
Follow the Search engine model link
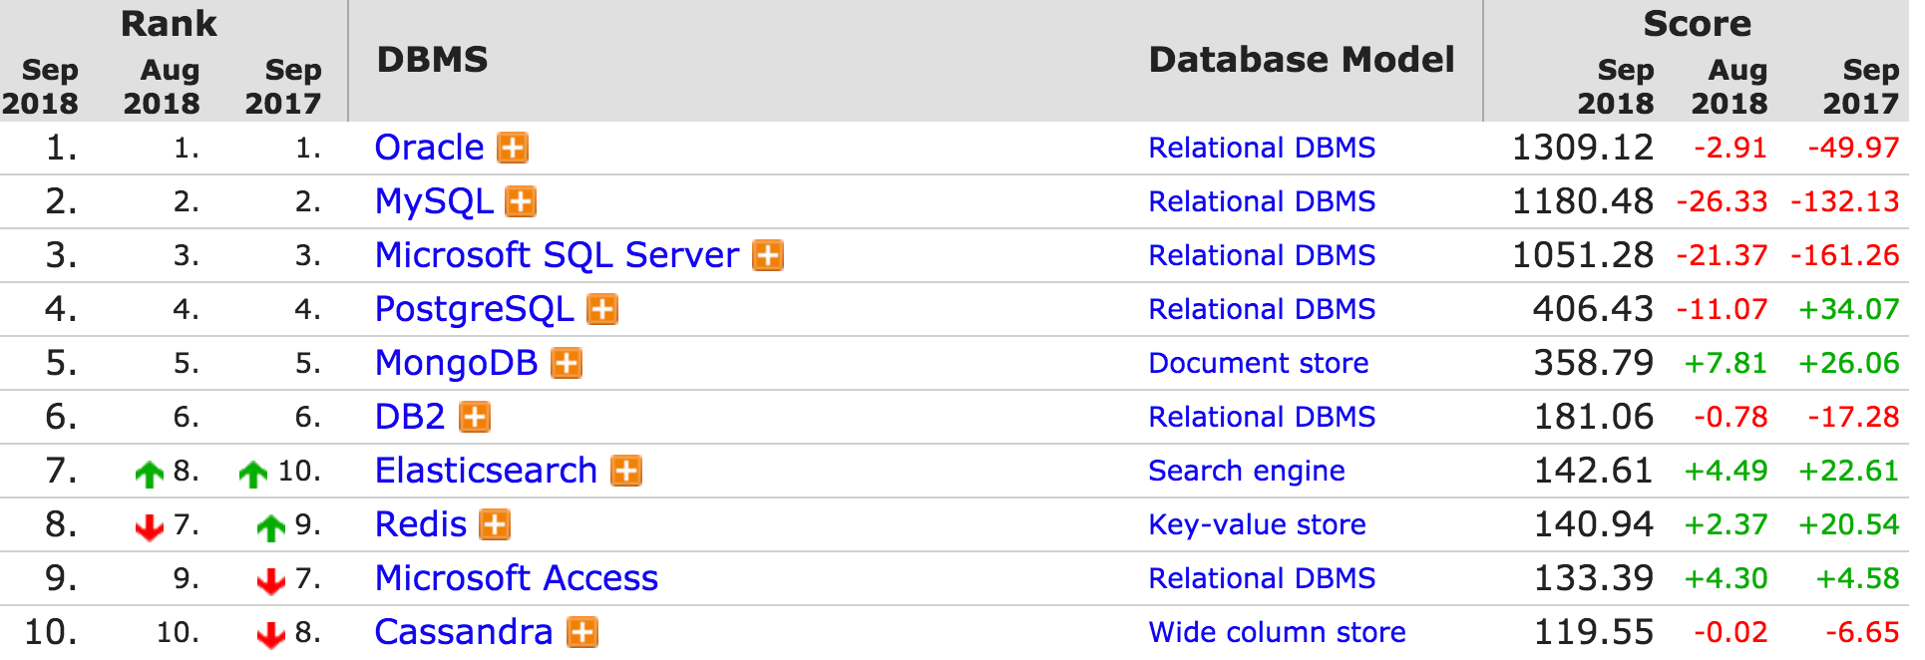(1247, 471)
